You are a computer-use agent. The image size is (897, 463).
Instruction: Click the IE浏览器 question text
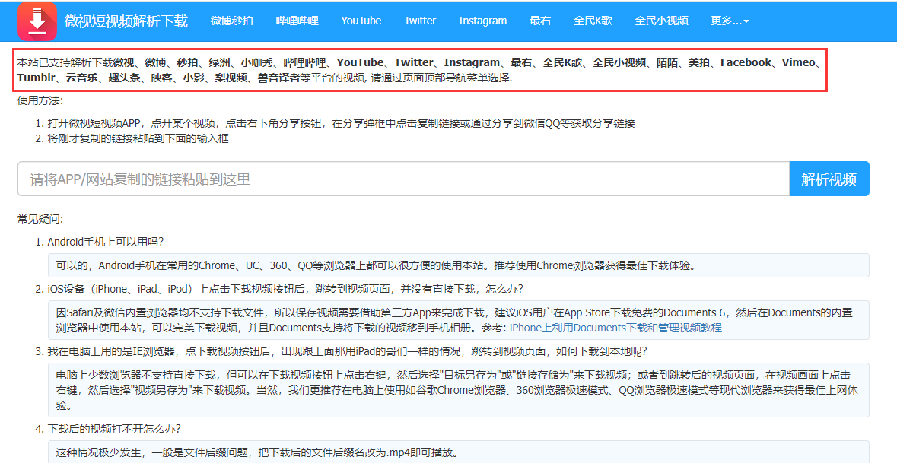click(347, 350)
